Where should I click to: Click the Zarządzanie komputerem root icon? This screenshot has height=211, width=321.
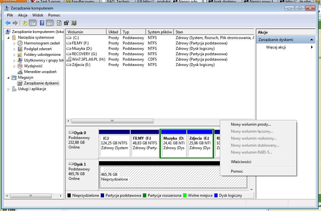8,32
